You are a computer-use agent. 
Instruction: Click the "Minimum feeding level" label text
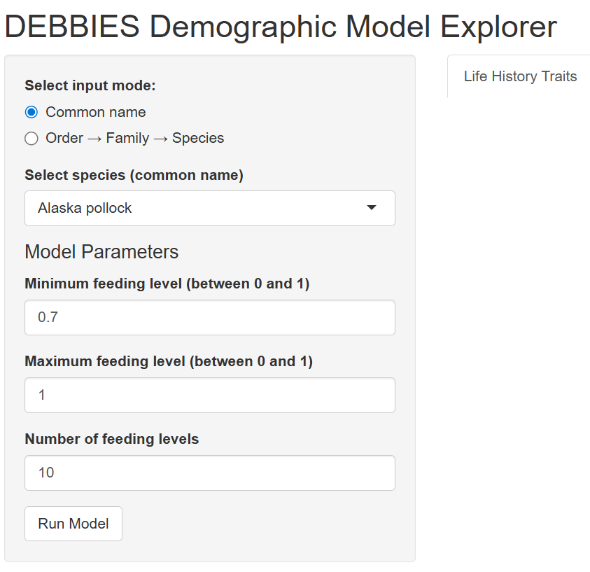pos(167,284)
